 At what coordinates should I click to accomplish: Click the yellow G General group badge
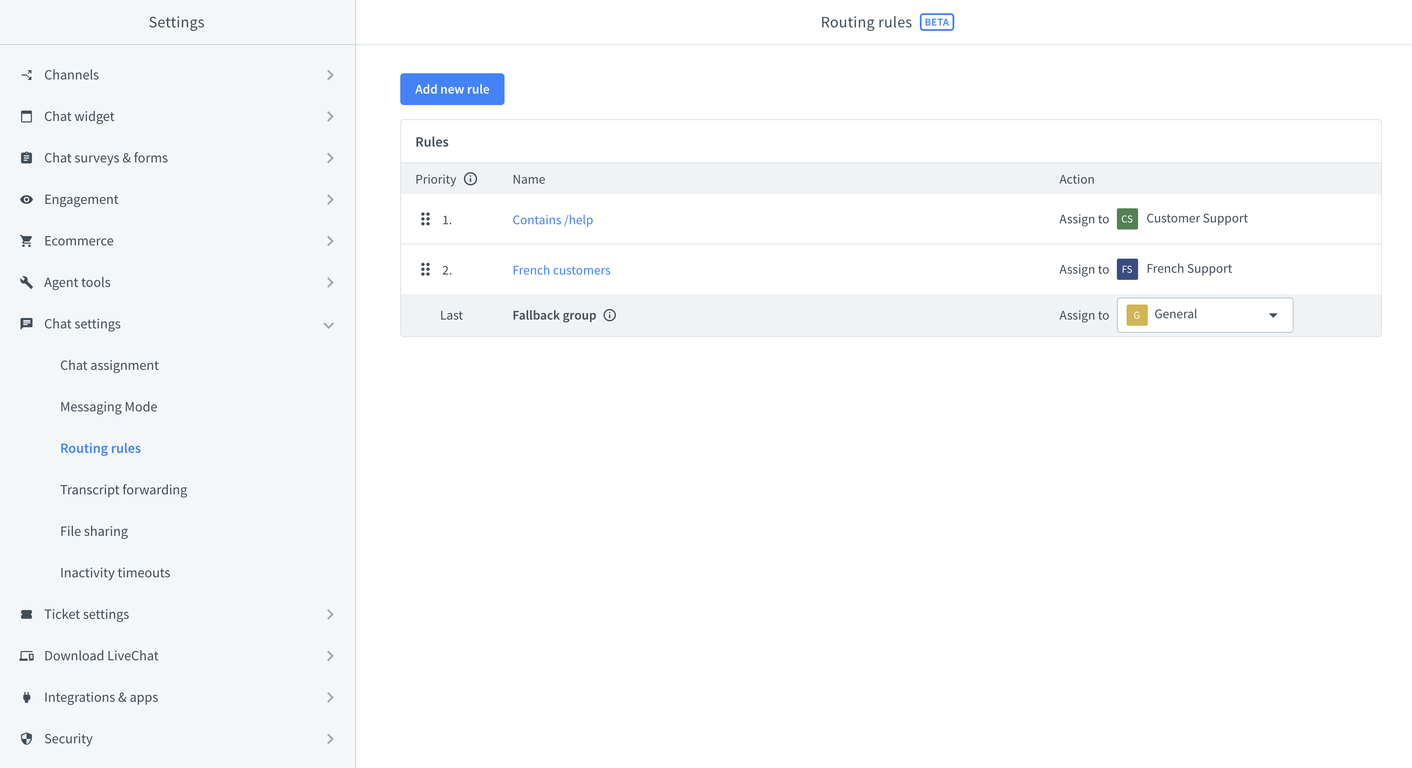coord(1137,315)
